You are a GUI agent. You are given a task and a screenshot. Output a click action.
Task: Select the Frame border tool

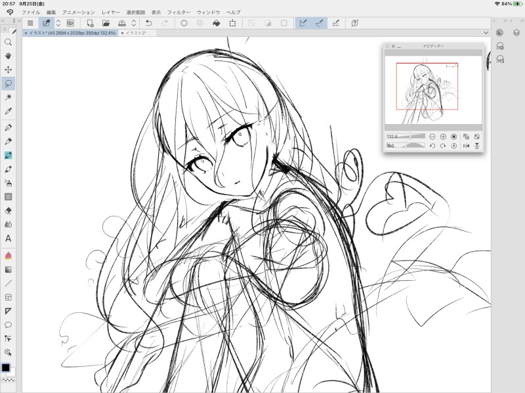[x=9, y=297]
